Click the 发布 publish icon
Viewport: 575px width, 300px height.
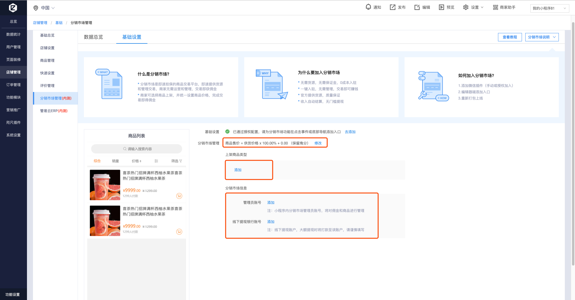coord(393,7)
